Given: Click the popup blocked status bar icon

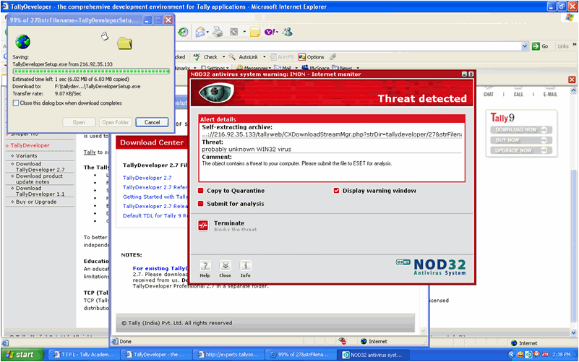Looking at the screenshot, I should click(342, 341).
